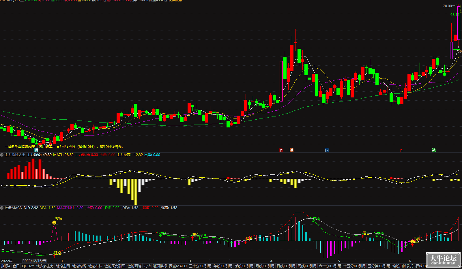Select the 周线KD引用 tab
The height and width of the screenshot is (269, 462).
tap(307, 266)
